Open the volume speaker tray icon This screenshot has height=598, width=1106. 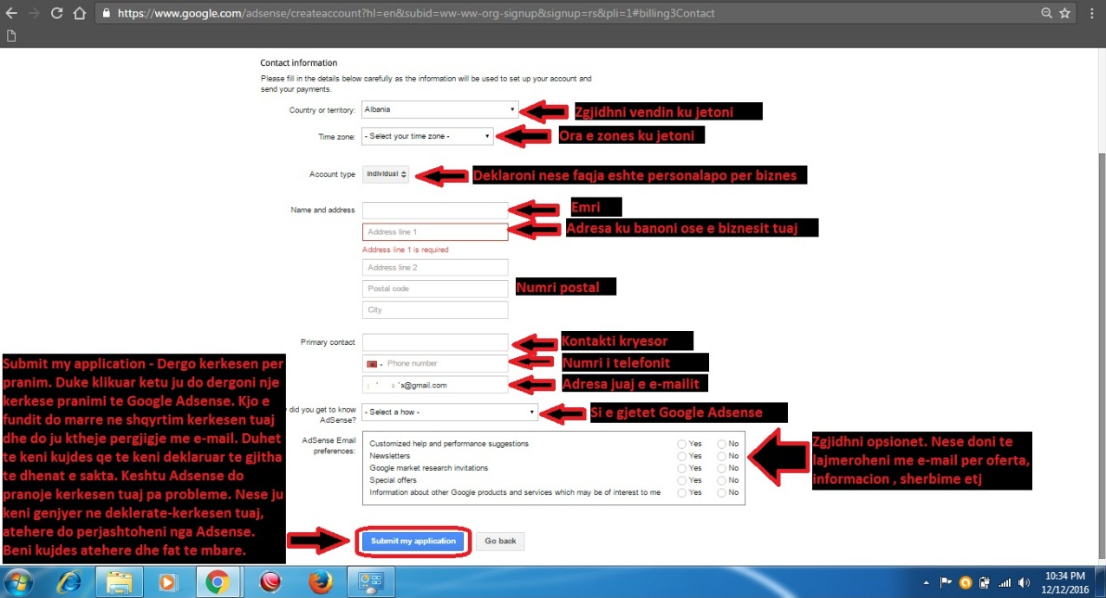point(1025,582)
